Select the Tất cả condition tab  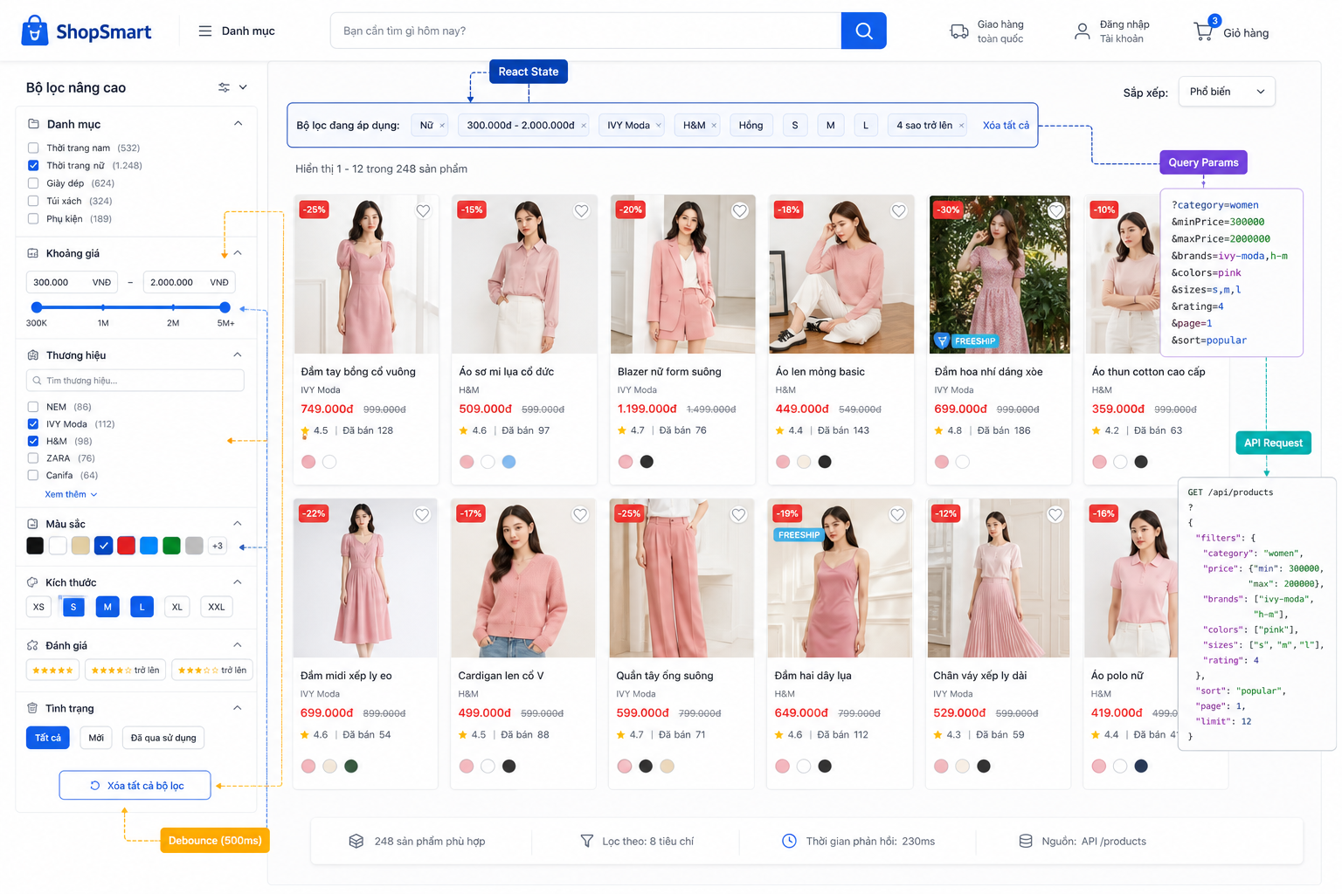tap(48, 738)
